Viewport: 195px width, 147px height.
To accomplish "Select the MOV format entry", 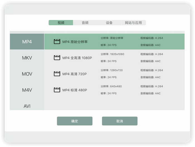I will (27, 74).
